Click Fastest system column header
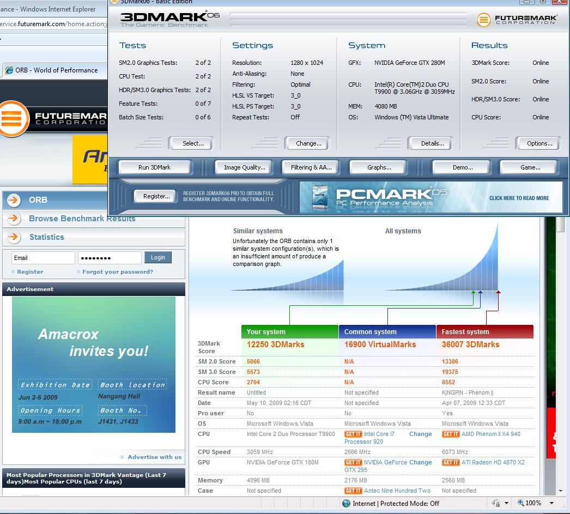Viewport: 570px width, 514px height. [484, 331]
